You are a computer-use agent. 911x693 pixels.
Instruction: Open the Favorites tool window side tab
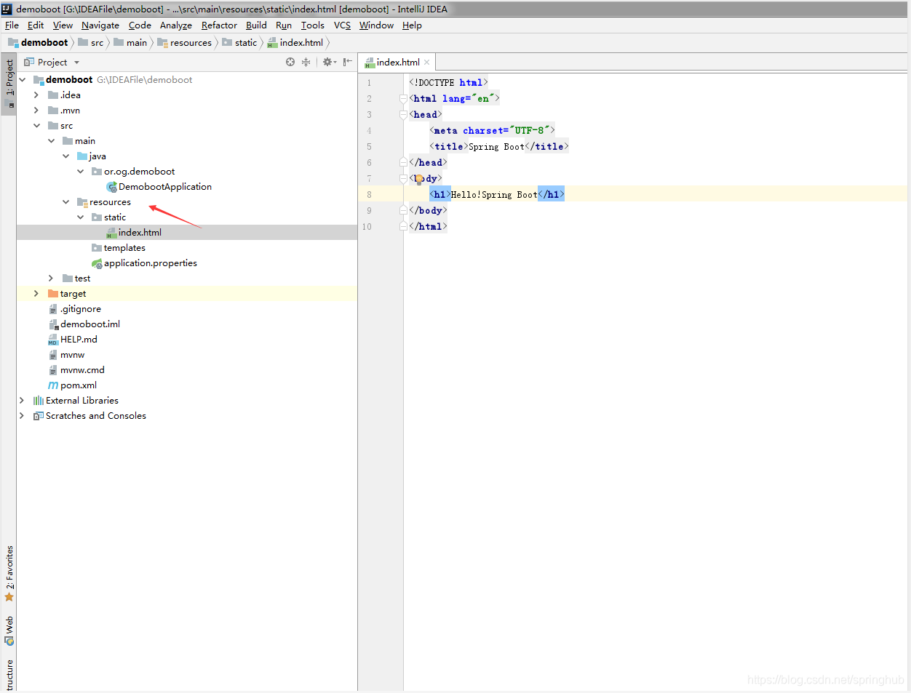click(9, 573)
